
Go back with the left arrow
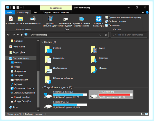tap(8, 35)
